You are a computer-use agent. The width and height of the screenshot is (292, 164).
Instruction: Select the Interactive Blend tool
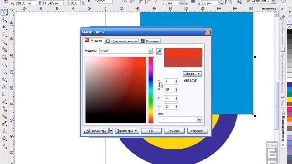[x=4, y=117]
